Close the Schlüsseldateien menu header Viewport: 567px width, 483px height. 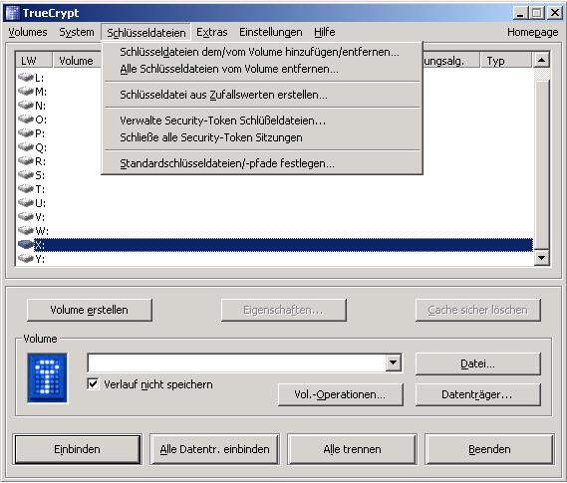(146, 33)
